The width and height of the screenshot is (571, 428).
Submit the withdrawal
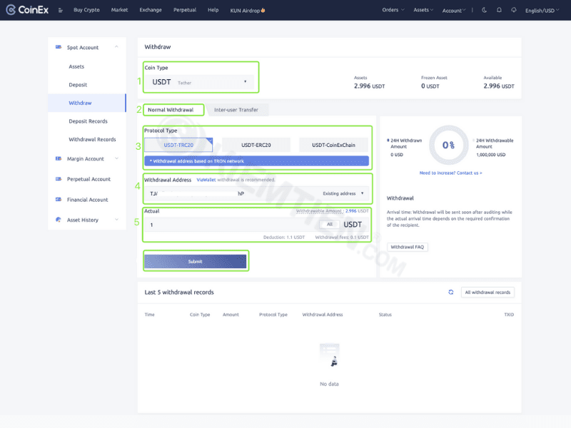pos(195,261)
